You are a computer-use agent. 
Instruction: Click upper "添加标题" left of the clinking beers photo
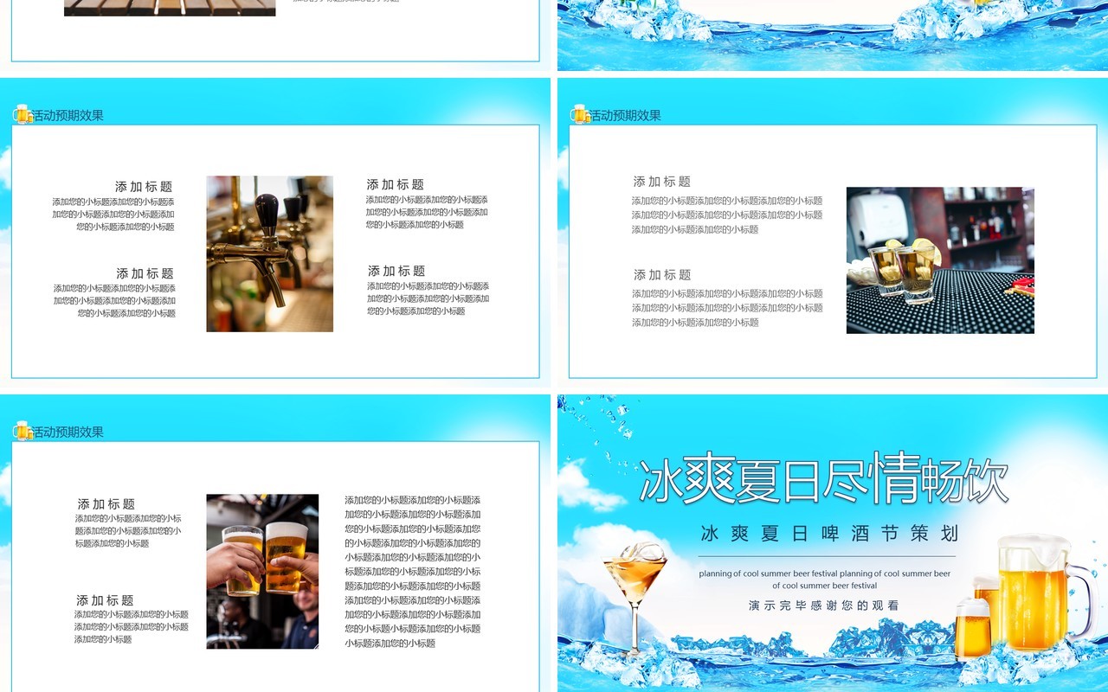[x=106, y=504]
